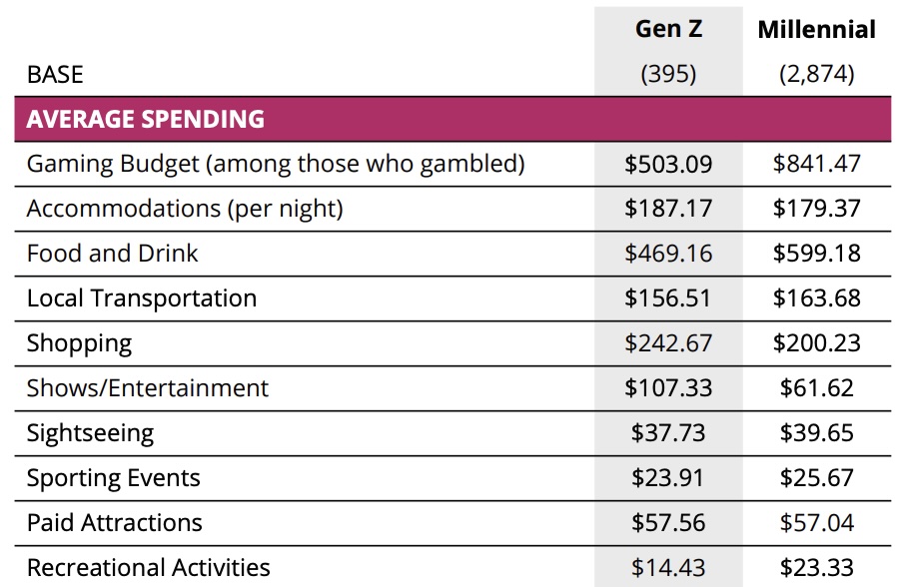Screen dimensions: 900x587
Task: Select the $57.56 Gen Z attractions cell
Action: pos(668,523)
